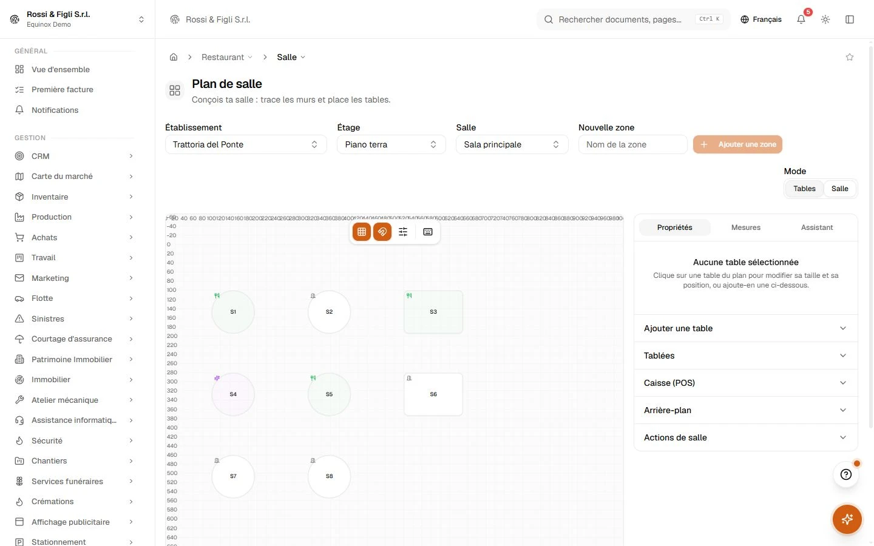Open the help question mark button

pyautogui.click(x=846, y=474)
